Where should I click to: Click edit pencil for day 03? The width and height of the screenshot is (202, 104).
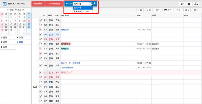(x=40, y=30)
